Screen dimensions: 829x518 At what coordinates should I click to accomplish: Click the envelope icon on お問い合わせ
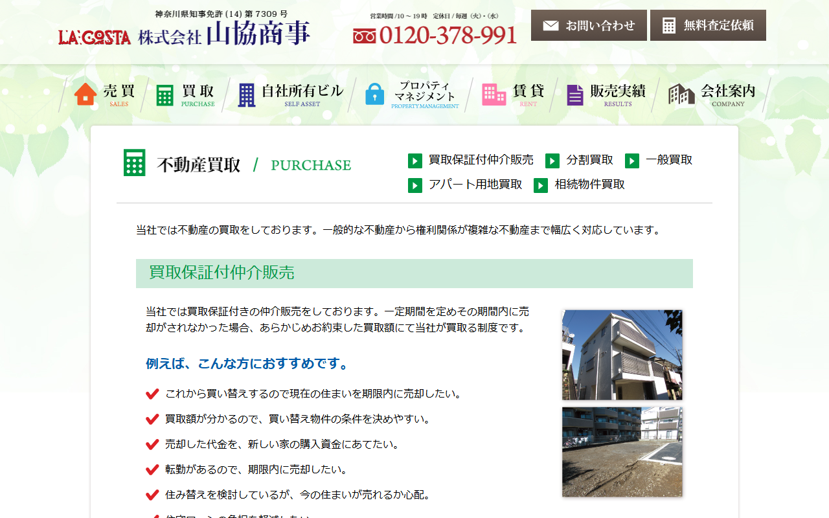[x=551, y=25]
